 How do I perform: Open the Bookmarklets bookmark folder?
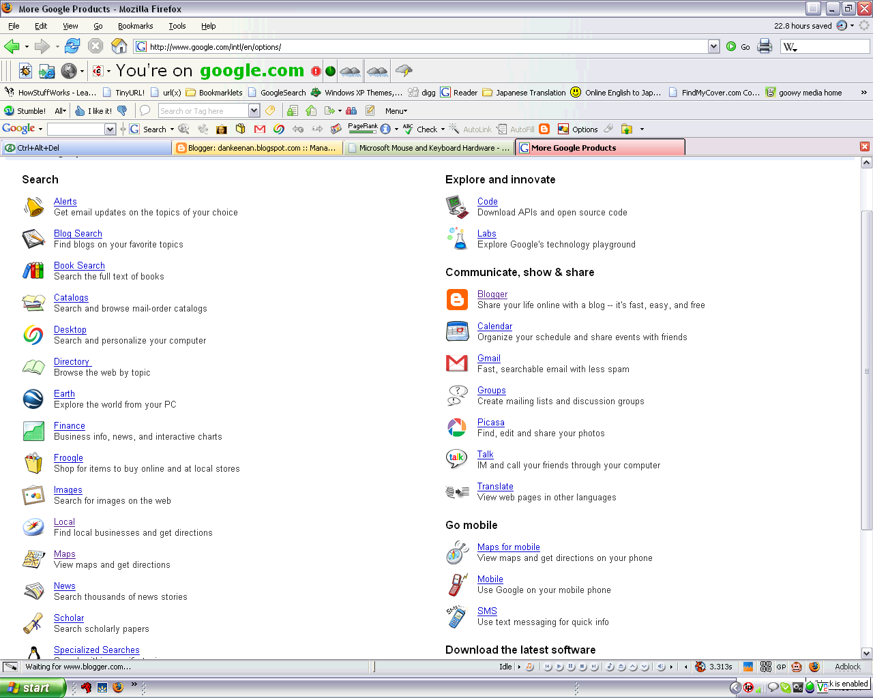(x=214, y=92)
